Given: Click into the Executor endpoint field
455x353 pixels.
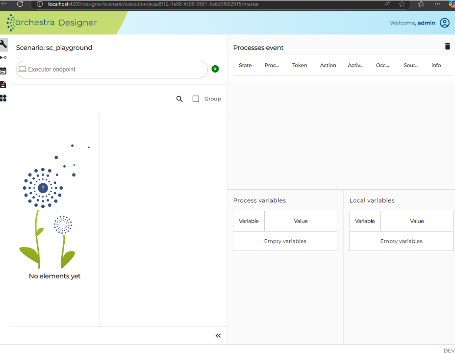Looking at the screenshot, I should tap(112, 69).
